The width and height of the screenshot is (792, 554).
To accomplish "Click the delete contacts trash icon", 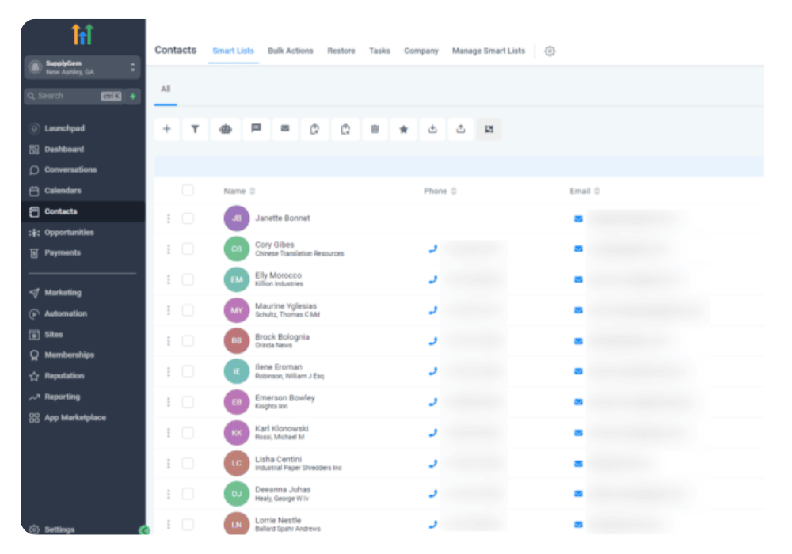I will tap(375, 129).
